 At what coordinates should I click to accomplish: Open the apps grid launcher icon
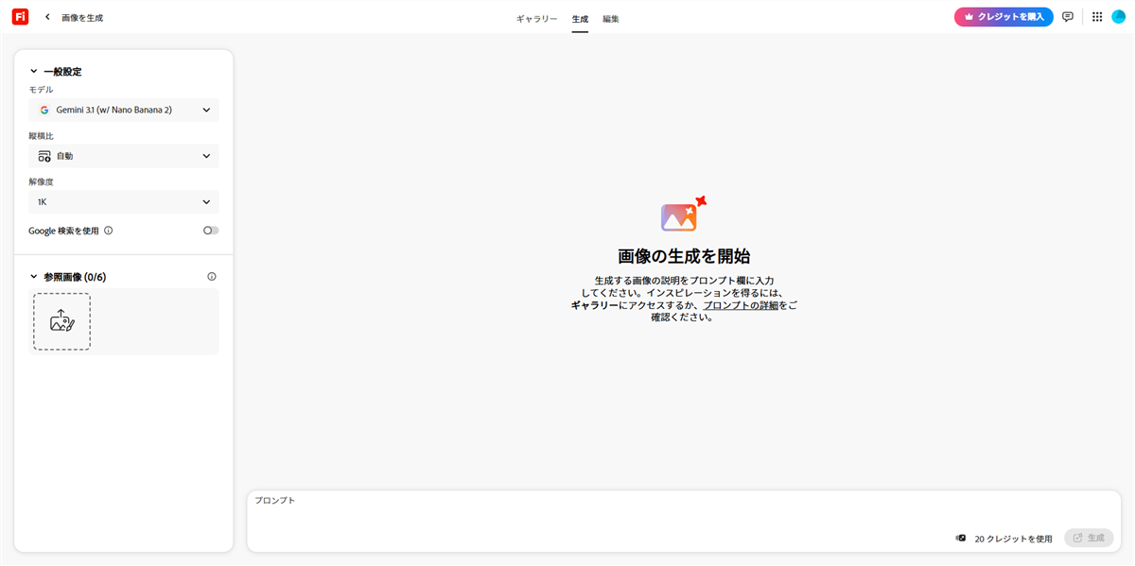point(1097,17)
